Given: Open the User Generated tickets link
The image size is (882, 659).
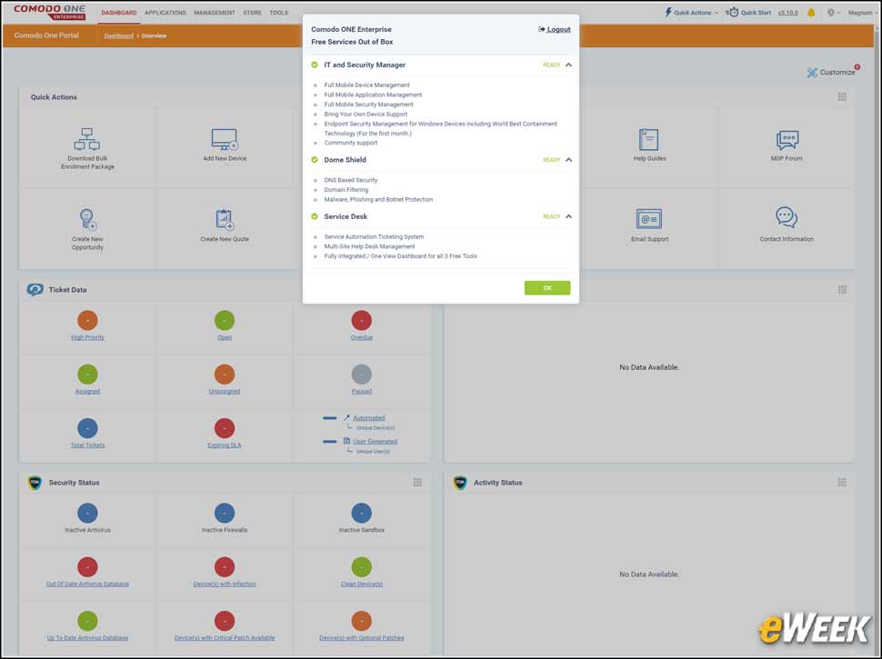Looking at the screenshot, I should [x=375, y=442].
